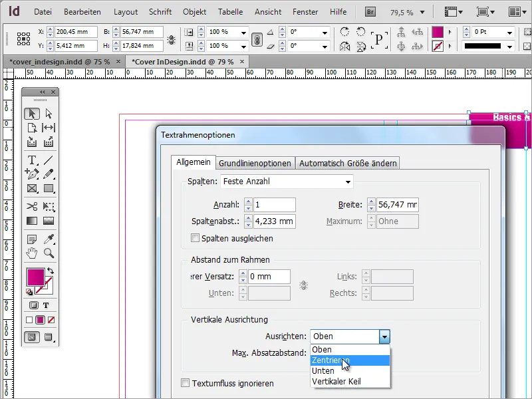Enable Textumfluss ignorieren checkbox
Image resolution: width=532 pixels, height=399 pixels.
pyautogui.click(x=186, y=383)
